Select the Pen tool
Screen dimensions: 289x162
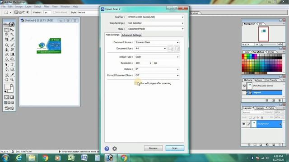pos(7,69)
